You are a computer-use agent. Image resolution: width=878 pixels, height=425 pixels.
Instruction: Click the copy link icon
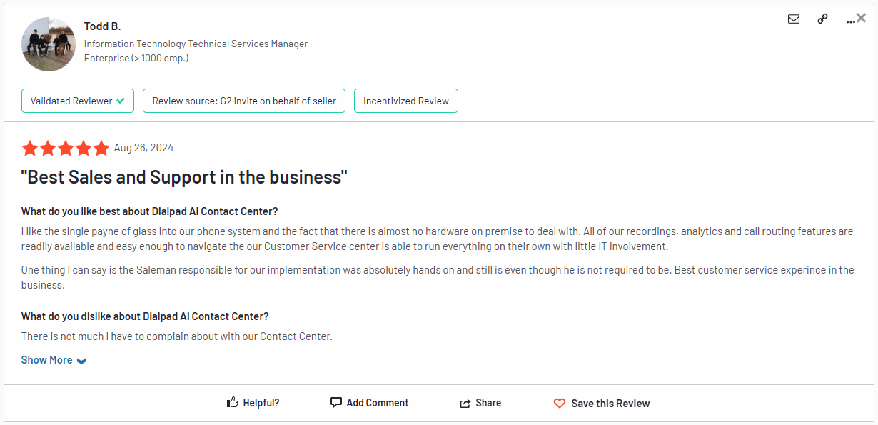tap(822, 19)
